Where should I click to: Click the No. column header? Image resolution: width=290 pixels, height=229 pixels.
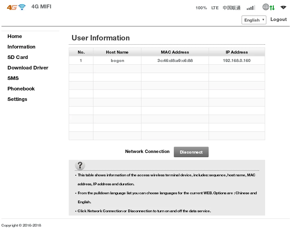point(81,52)
